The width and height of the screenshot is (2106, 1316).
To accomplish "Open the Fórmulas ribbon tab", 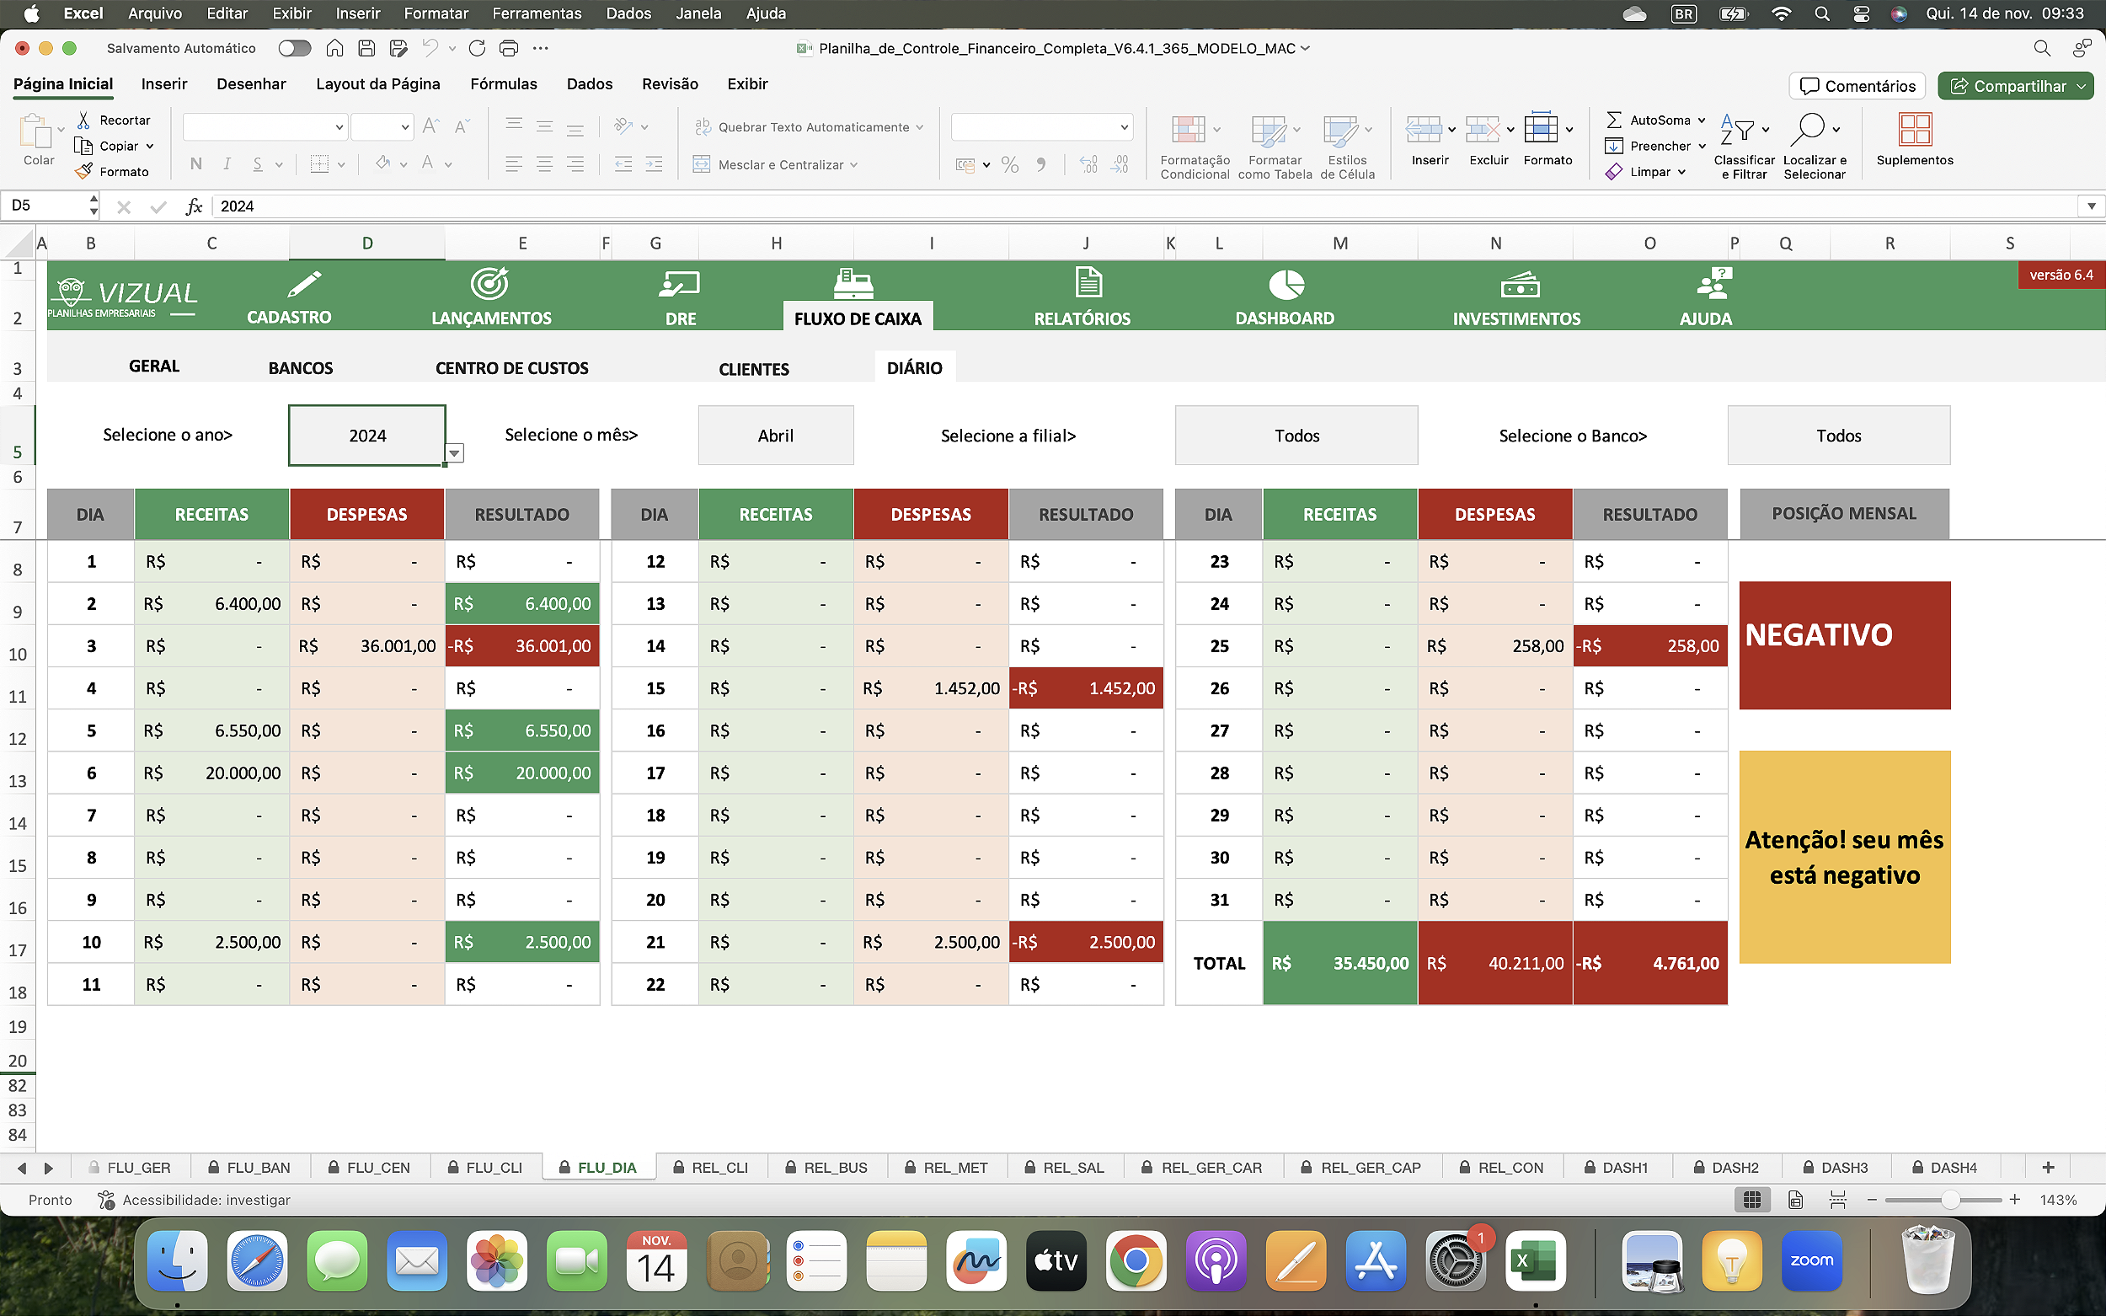I will pos(503,83).
